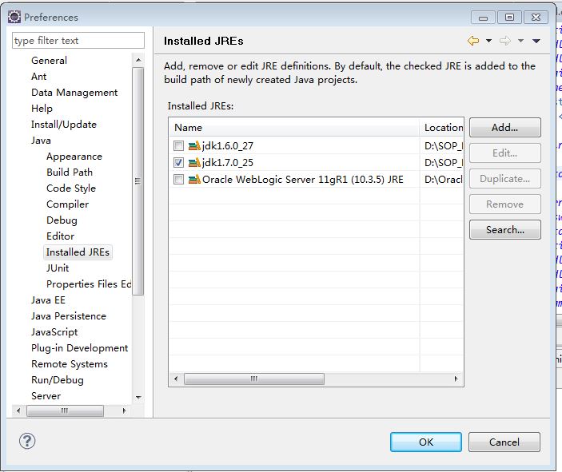Screen dimensions: 562x472
Task: Open the back history dropdown arrow
Action: pos(488,41)
